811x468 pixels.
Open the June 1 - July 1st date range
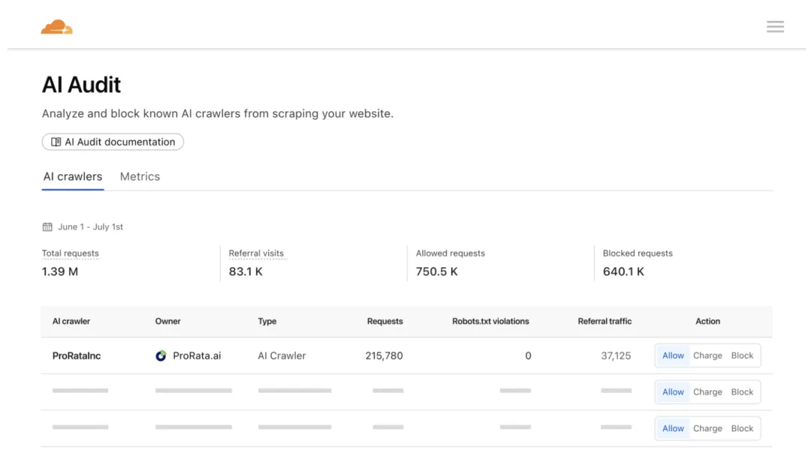90,226
